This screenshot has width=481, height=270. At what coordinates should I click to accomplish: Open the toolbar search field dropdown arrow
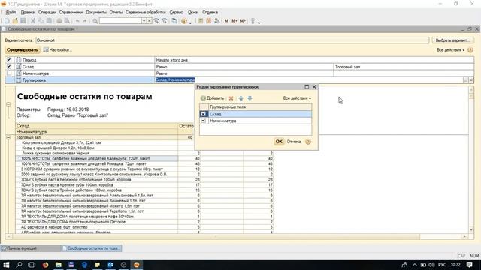(x=144, y=21)
